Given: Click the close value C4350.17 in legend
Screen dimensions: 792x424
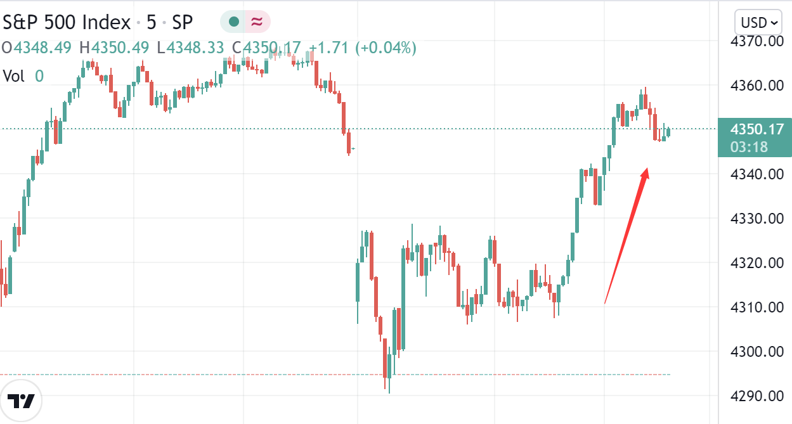Looking at the screenshot, I should click(x=266, y=48).
